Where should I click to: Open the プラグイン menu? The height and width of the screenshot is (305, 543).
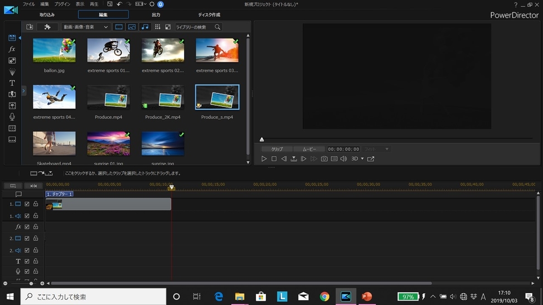point(62,4)
